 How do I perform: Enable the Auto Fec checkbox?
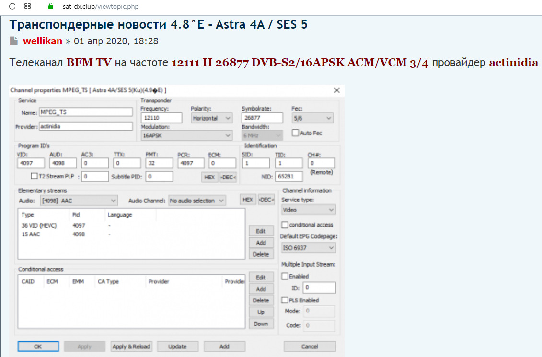pyautogui.click(x=295, y=133)
